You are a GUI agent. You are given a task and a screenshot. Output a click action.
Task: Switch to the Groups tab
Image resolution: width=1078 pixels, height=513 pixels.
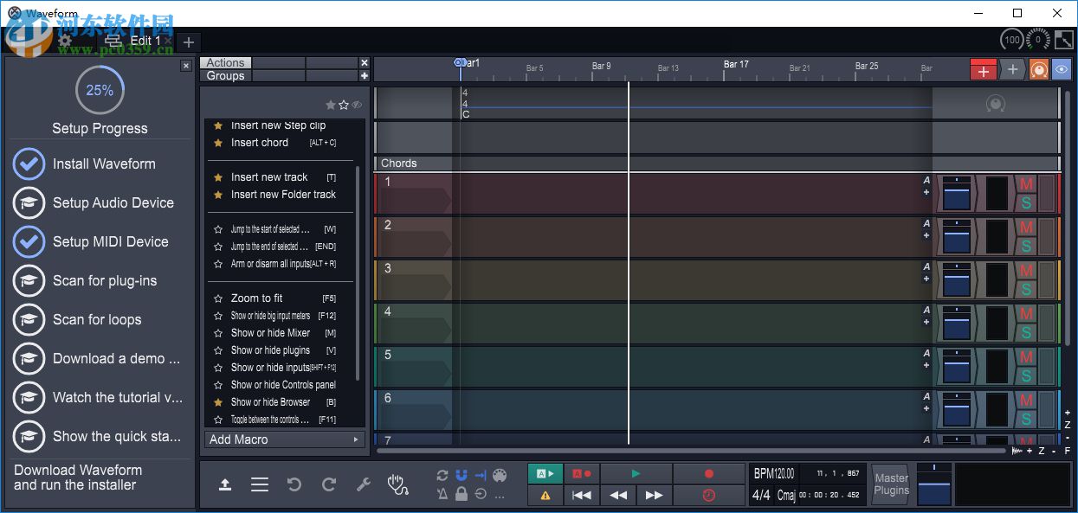[224, 76]
